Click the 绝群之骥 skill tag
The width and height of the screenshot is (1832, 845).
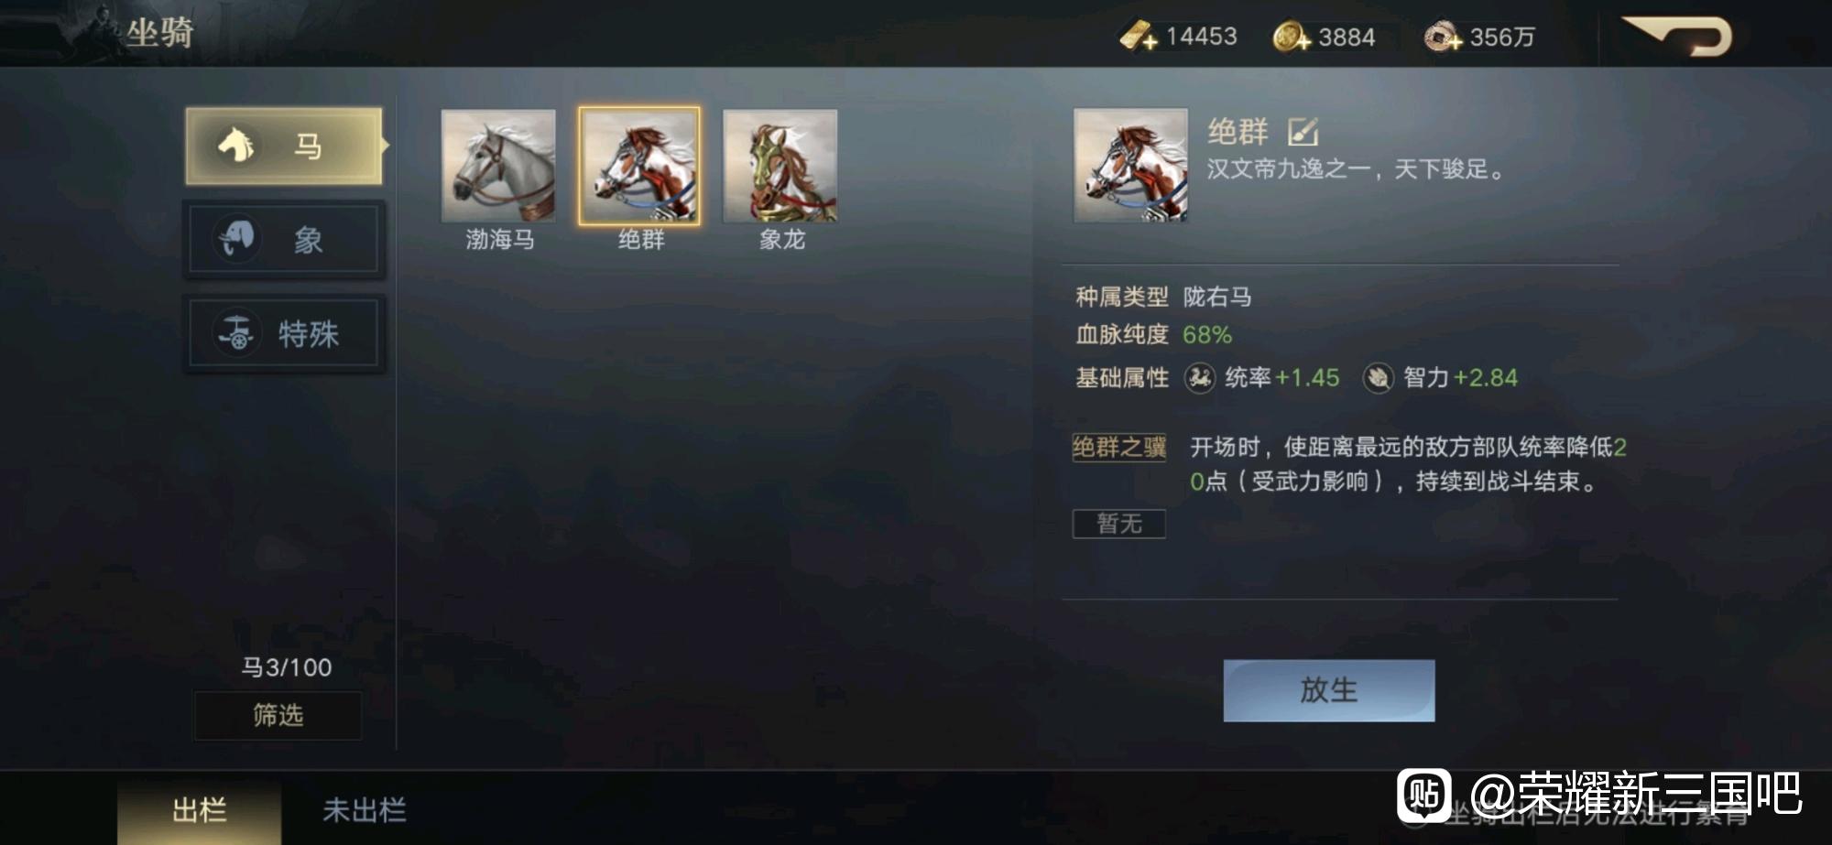(x=1119, y=447)
